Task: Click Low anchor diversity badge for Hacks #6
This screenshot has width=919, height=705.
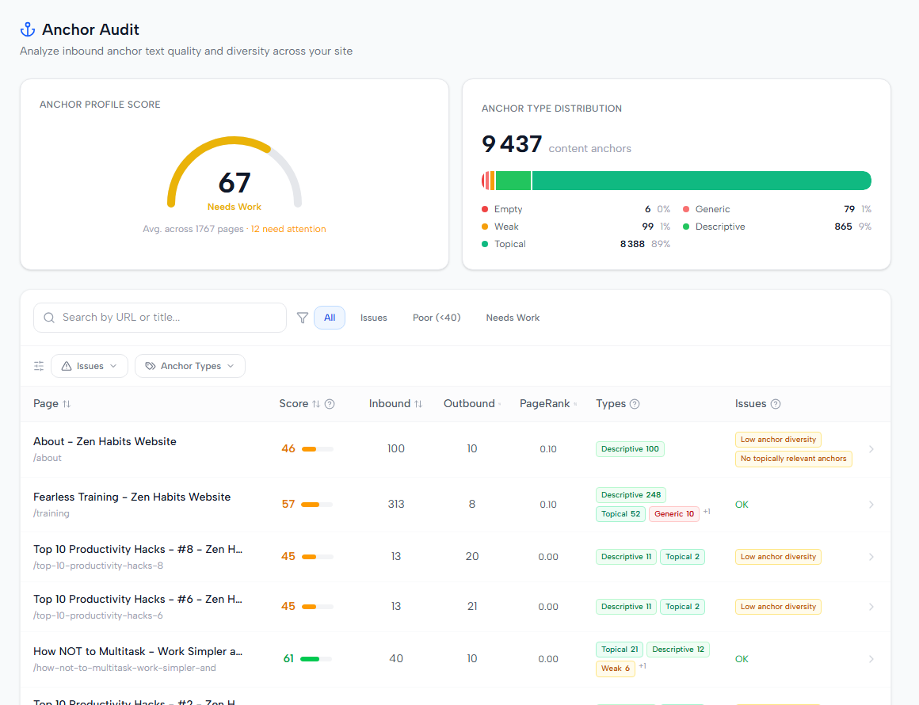Action: [x=778, y=607]
